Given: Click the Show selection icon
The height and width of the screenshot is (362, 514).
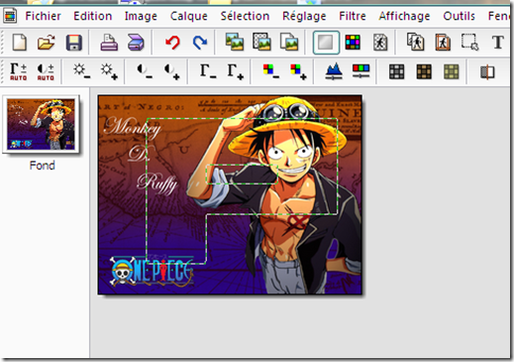Looking at the screenshot, I should [x=469, y=43].
